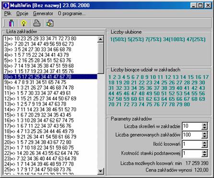Click the clipboard document toolbar icon
The width and height of the screenshot is (214, 178).
[x=50, y=23]
